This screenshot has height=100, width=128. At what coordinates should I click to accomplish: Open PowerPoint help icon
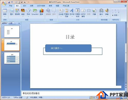pyautogui.click(x=125, y=6)
